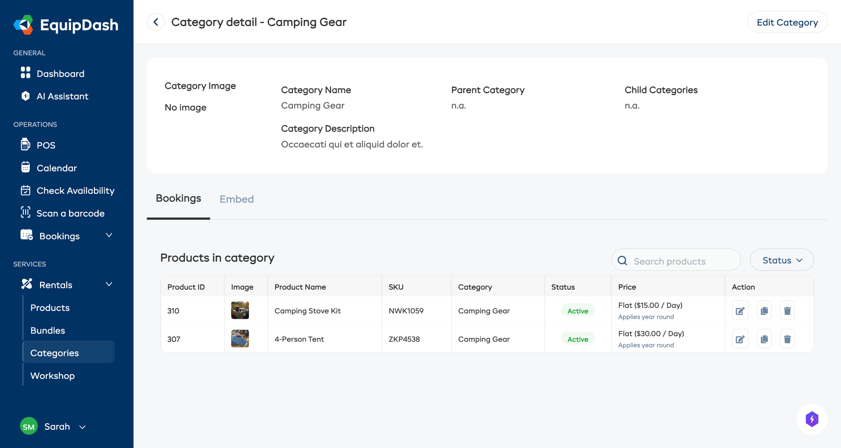Screen dimensions: 841x448
Task: Duplicate the 4-Person Tent product
Action: pos(764,339)
